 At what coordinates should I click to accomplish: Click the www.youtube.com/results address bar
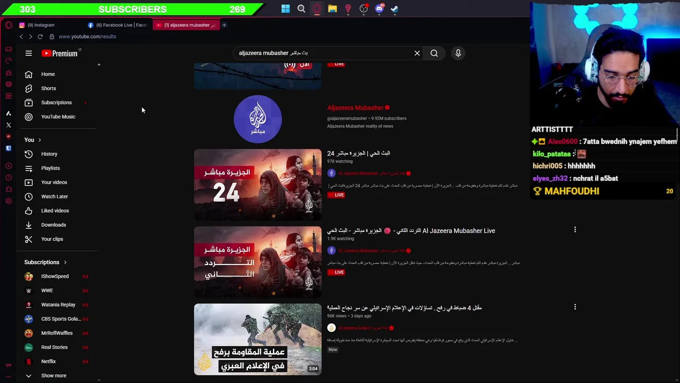coord(87,37)
